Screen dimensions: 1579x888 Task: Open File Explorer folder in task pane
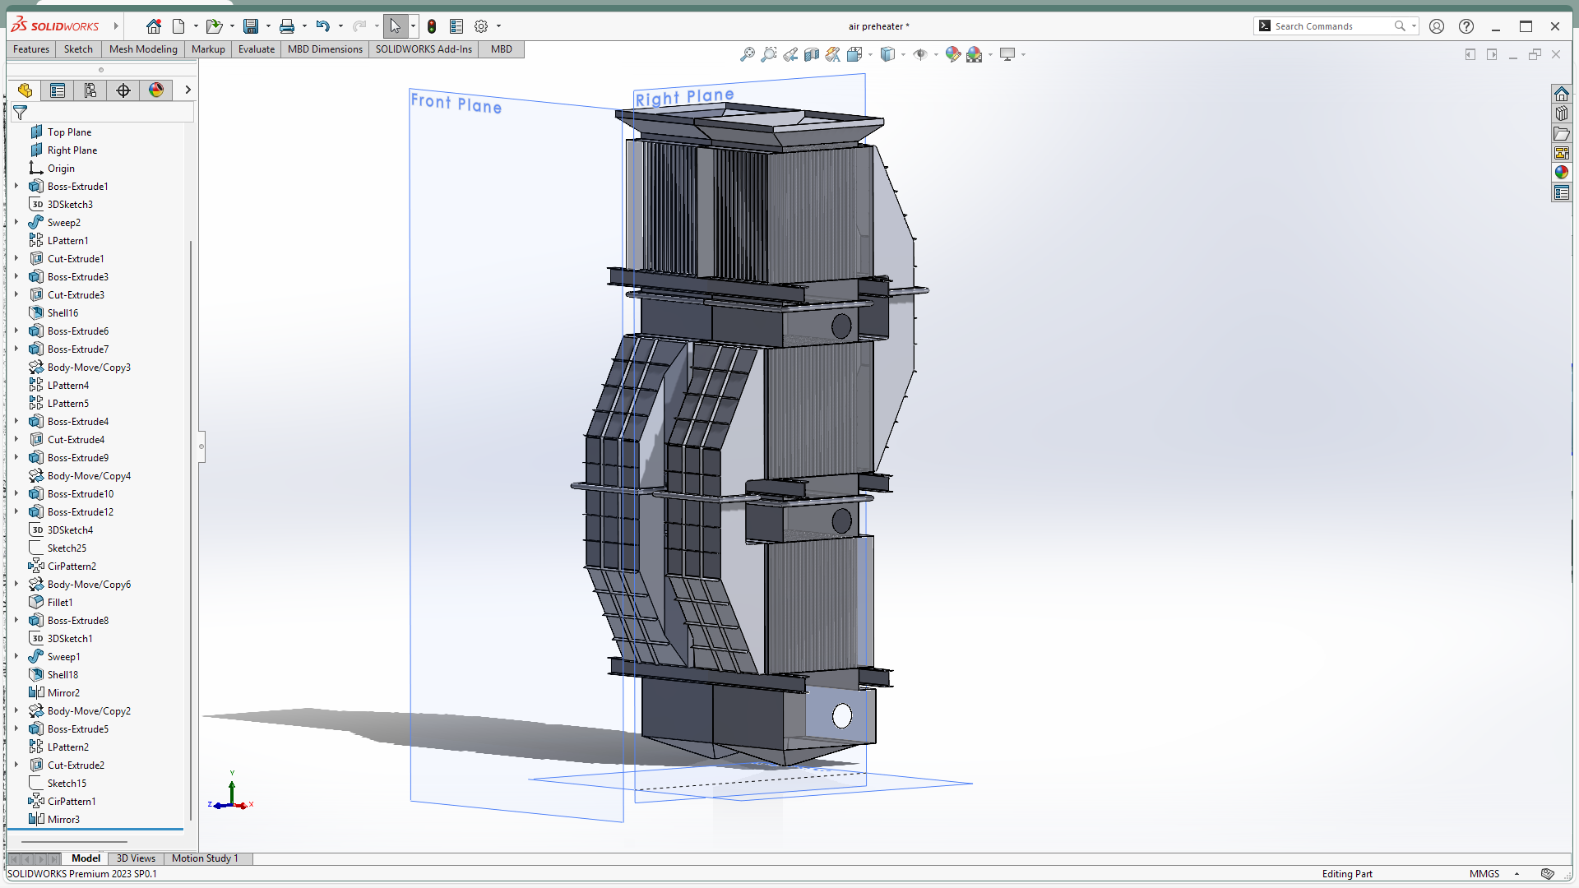pyautogui.click(x=1561, y=133)
